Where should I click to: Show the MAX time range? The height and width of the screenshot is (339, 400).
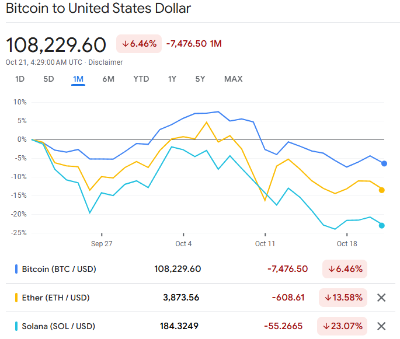pos(233,79)
